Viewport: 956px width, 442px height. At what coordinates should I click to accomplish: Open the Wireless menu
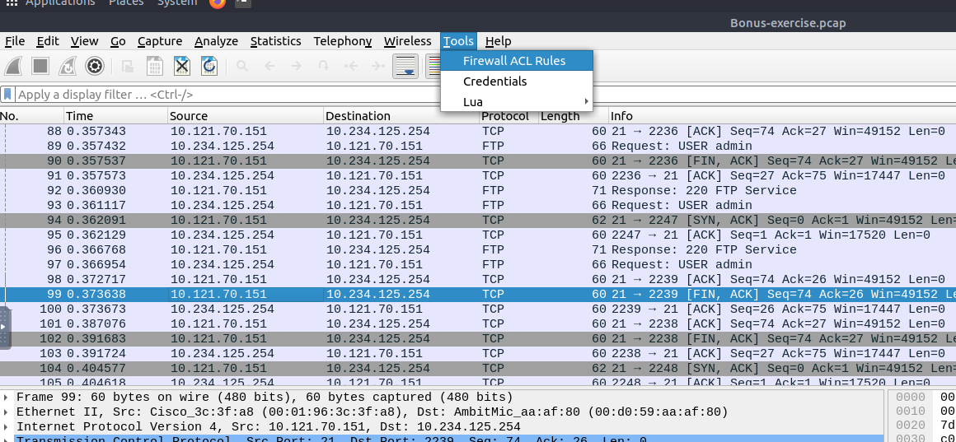coord(407,41)
